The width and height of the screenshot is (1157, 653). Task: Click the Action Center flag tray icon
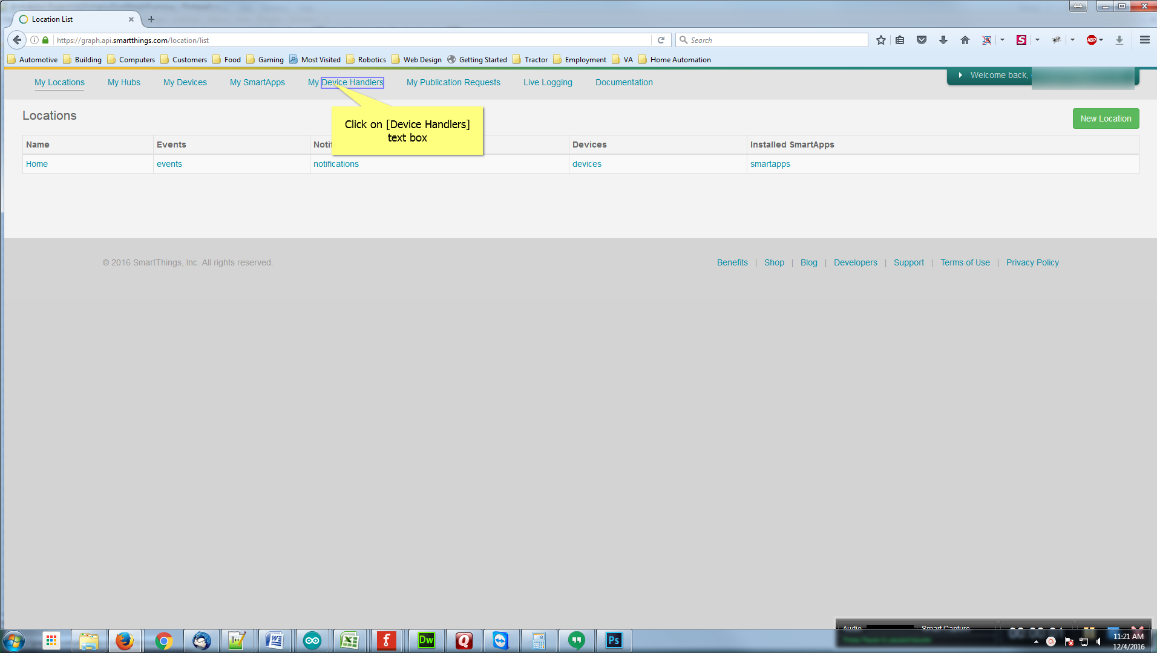[x=1069, y=642]
